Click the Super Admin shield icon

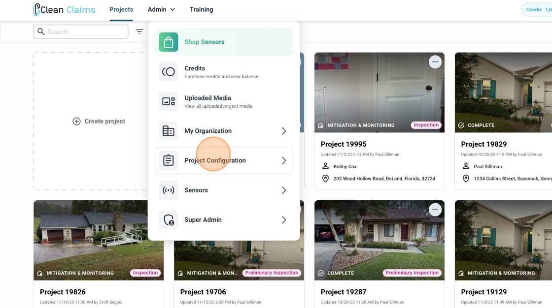point(168,220)
